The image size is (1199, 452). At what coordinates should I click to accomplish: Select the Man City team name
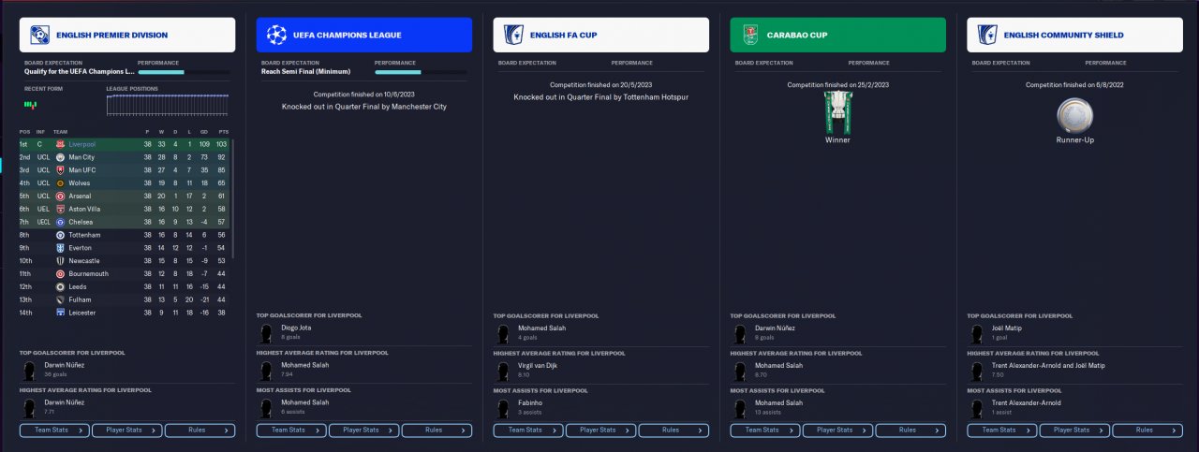point(81,157)
